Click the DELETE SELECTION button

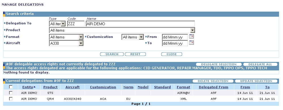[213, 81]
